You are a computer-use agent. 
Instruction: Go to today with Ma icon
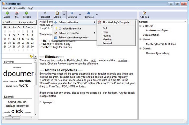click(17, 13)
